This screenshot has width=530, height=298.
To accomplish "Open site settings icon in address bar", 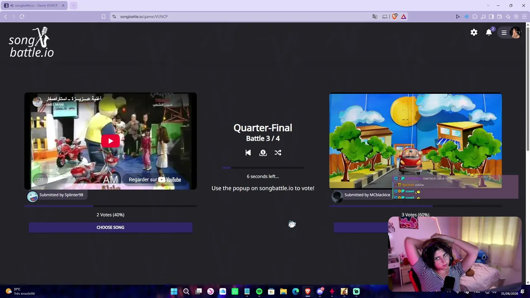I will pos(114,17).
